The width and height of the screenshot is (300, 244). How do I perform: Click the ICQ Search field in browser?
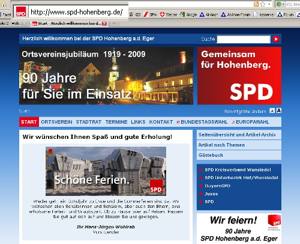click(293, 4)
